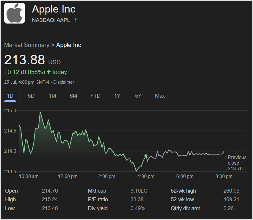The width and height of the screenshot is (253, 220).
Task: Click the Mkt cap value 3.19LCr
Action: 140,191
